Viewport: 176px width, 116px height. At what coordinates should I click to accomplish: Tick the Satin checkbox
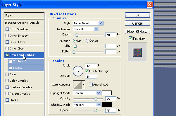coord(7,74)
